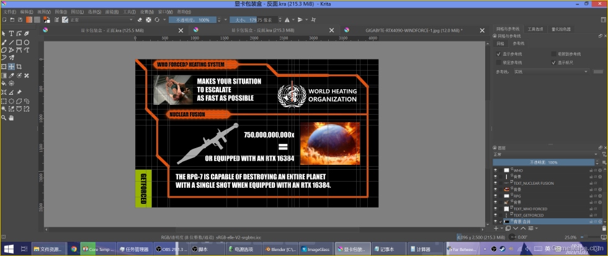The image size is (608, 256).
Task: Switch to 显卡包装盒 - 正面.kra tab
Action: pos(112,30)
